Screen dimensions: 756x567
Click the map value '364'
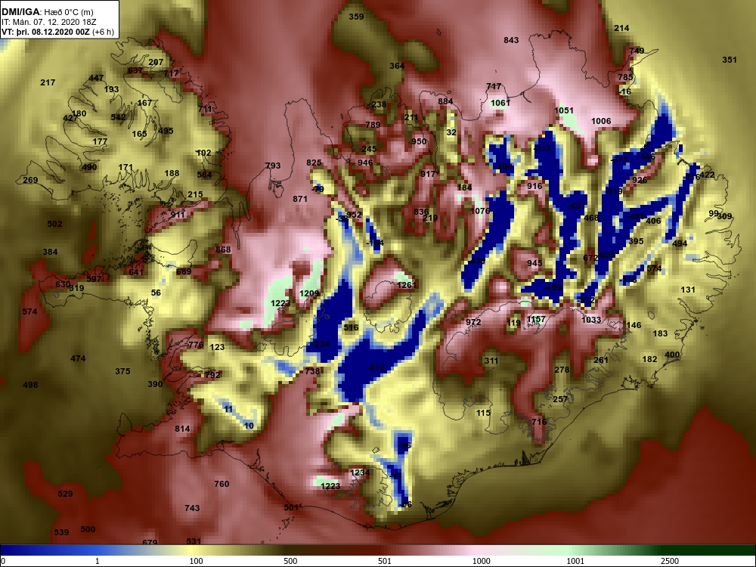pos(397,66)
